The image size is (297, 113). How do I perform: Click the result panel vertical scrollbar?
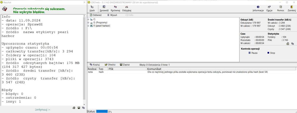tap(84, 60)
